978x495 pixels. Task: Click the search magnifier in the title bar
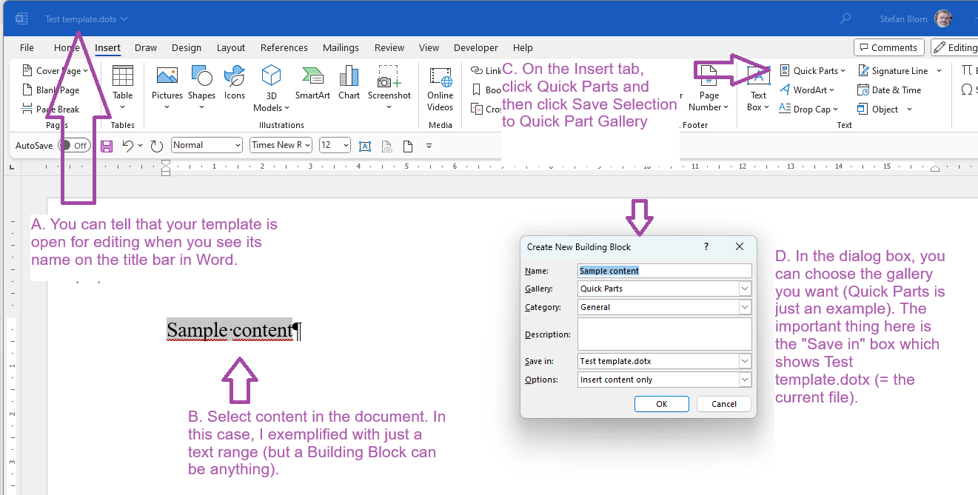[846, 18]
